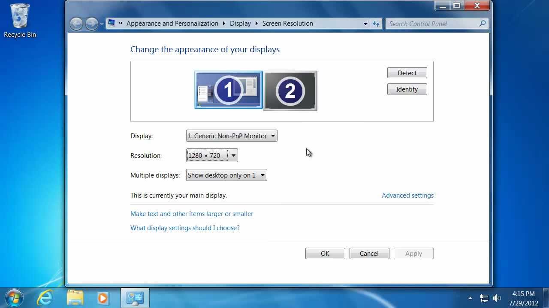Select the Recycle Bin desktop icon
The width and height of the screenshot is (549, 308).
tap(20, 21)
